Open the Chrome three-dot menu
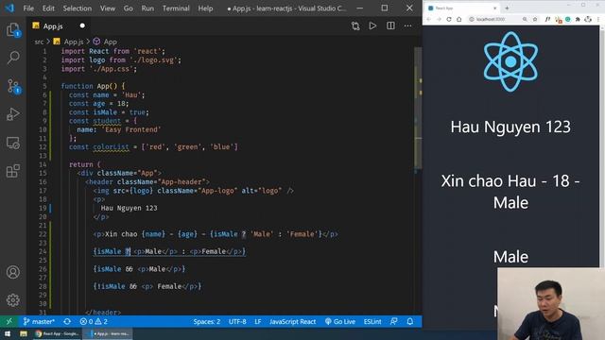Image resolution: width=605 pixels, height=340 pixels. [598, 19]
